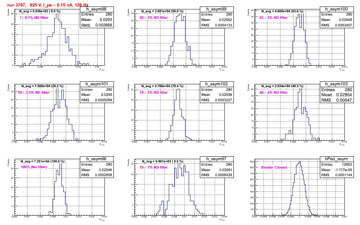The image size is (360, 225).
Task: Click the '79± 5% ND filter' label
Action: click(154, 93)
